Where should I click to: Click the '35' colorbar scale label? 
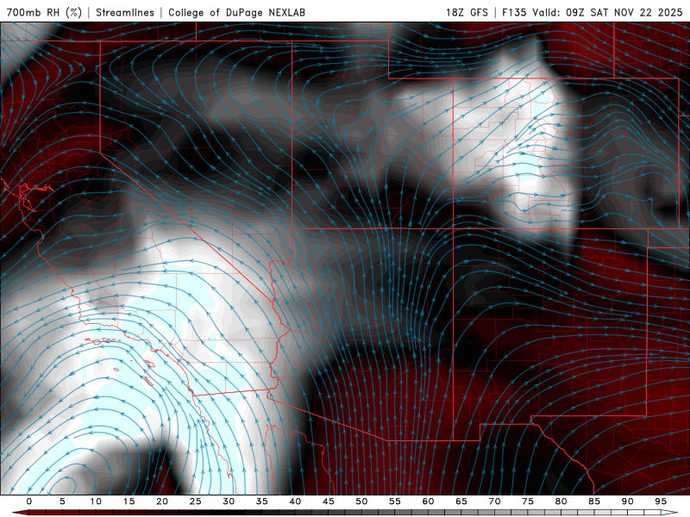261,501
